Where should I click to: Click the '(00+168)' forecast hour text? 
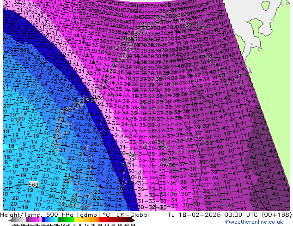pos(276,215)
